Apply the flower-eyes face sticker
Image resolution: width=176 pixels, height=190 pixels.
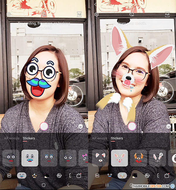click(68, 158)
